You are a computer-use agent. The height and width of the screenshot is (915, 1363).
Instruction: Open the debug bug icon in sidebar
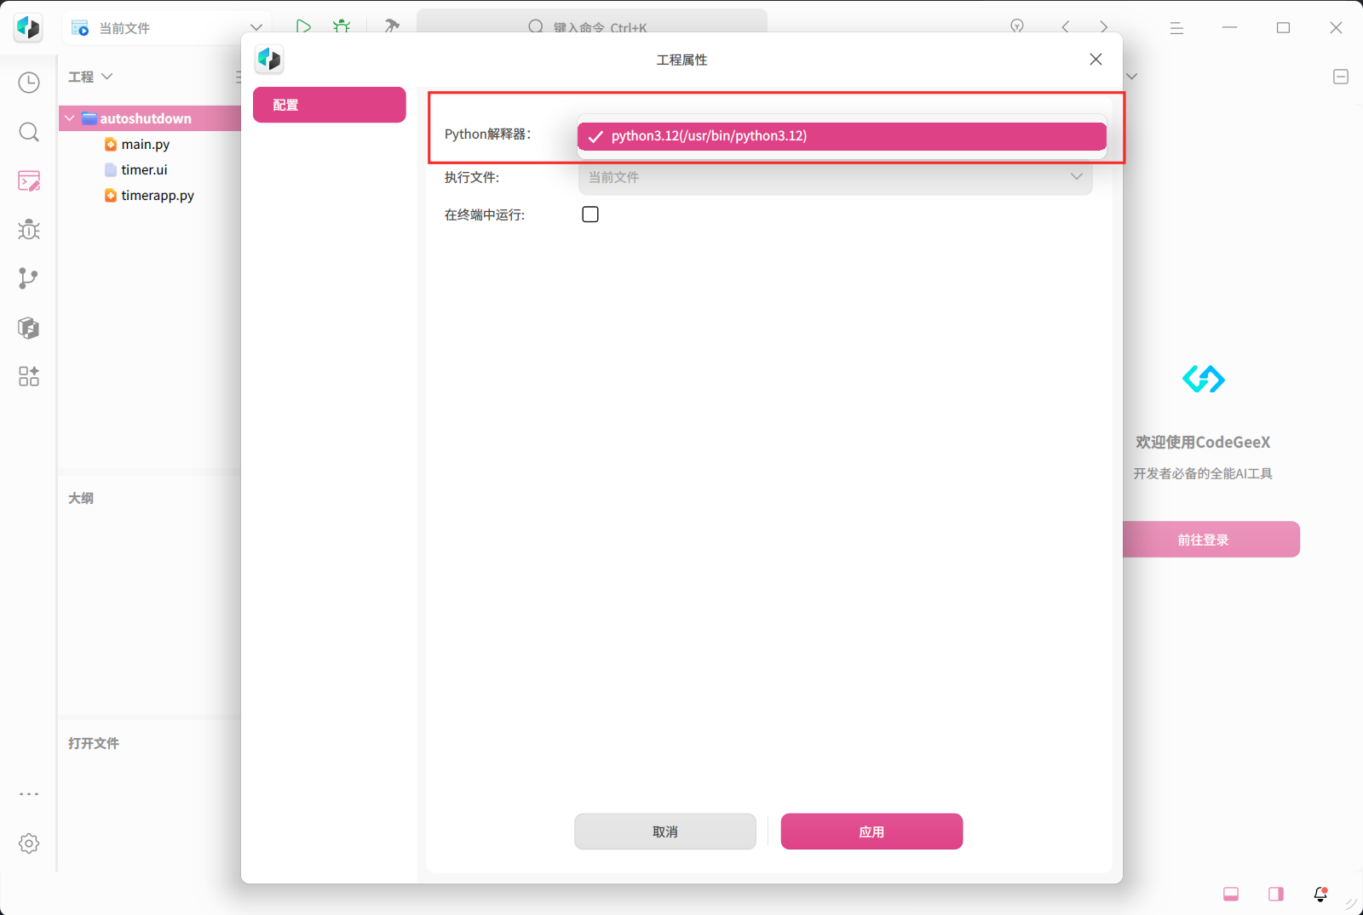pyautogui.click(x=29, y=230)
